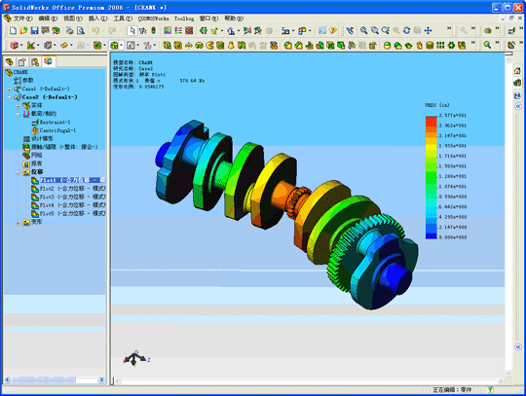The width and height of the screenshot is (526, 396).
Task: Switch to the COSMOSWorks manager tab
Action: pyautogui.click(x=49, y=61)
